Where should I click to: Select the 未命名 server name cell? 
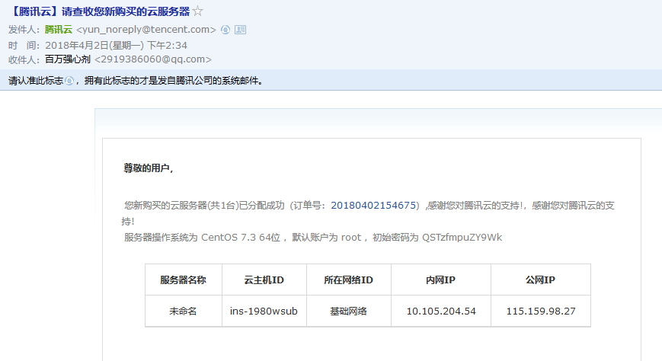184,311
